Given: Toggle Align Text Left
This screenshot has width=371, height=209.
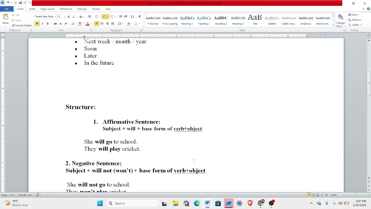Looking at the screenshot, I should point(97,24).
